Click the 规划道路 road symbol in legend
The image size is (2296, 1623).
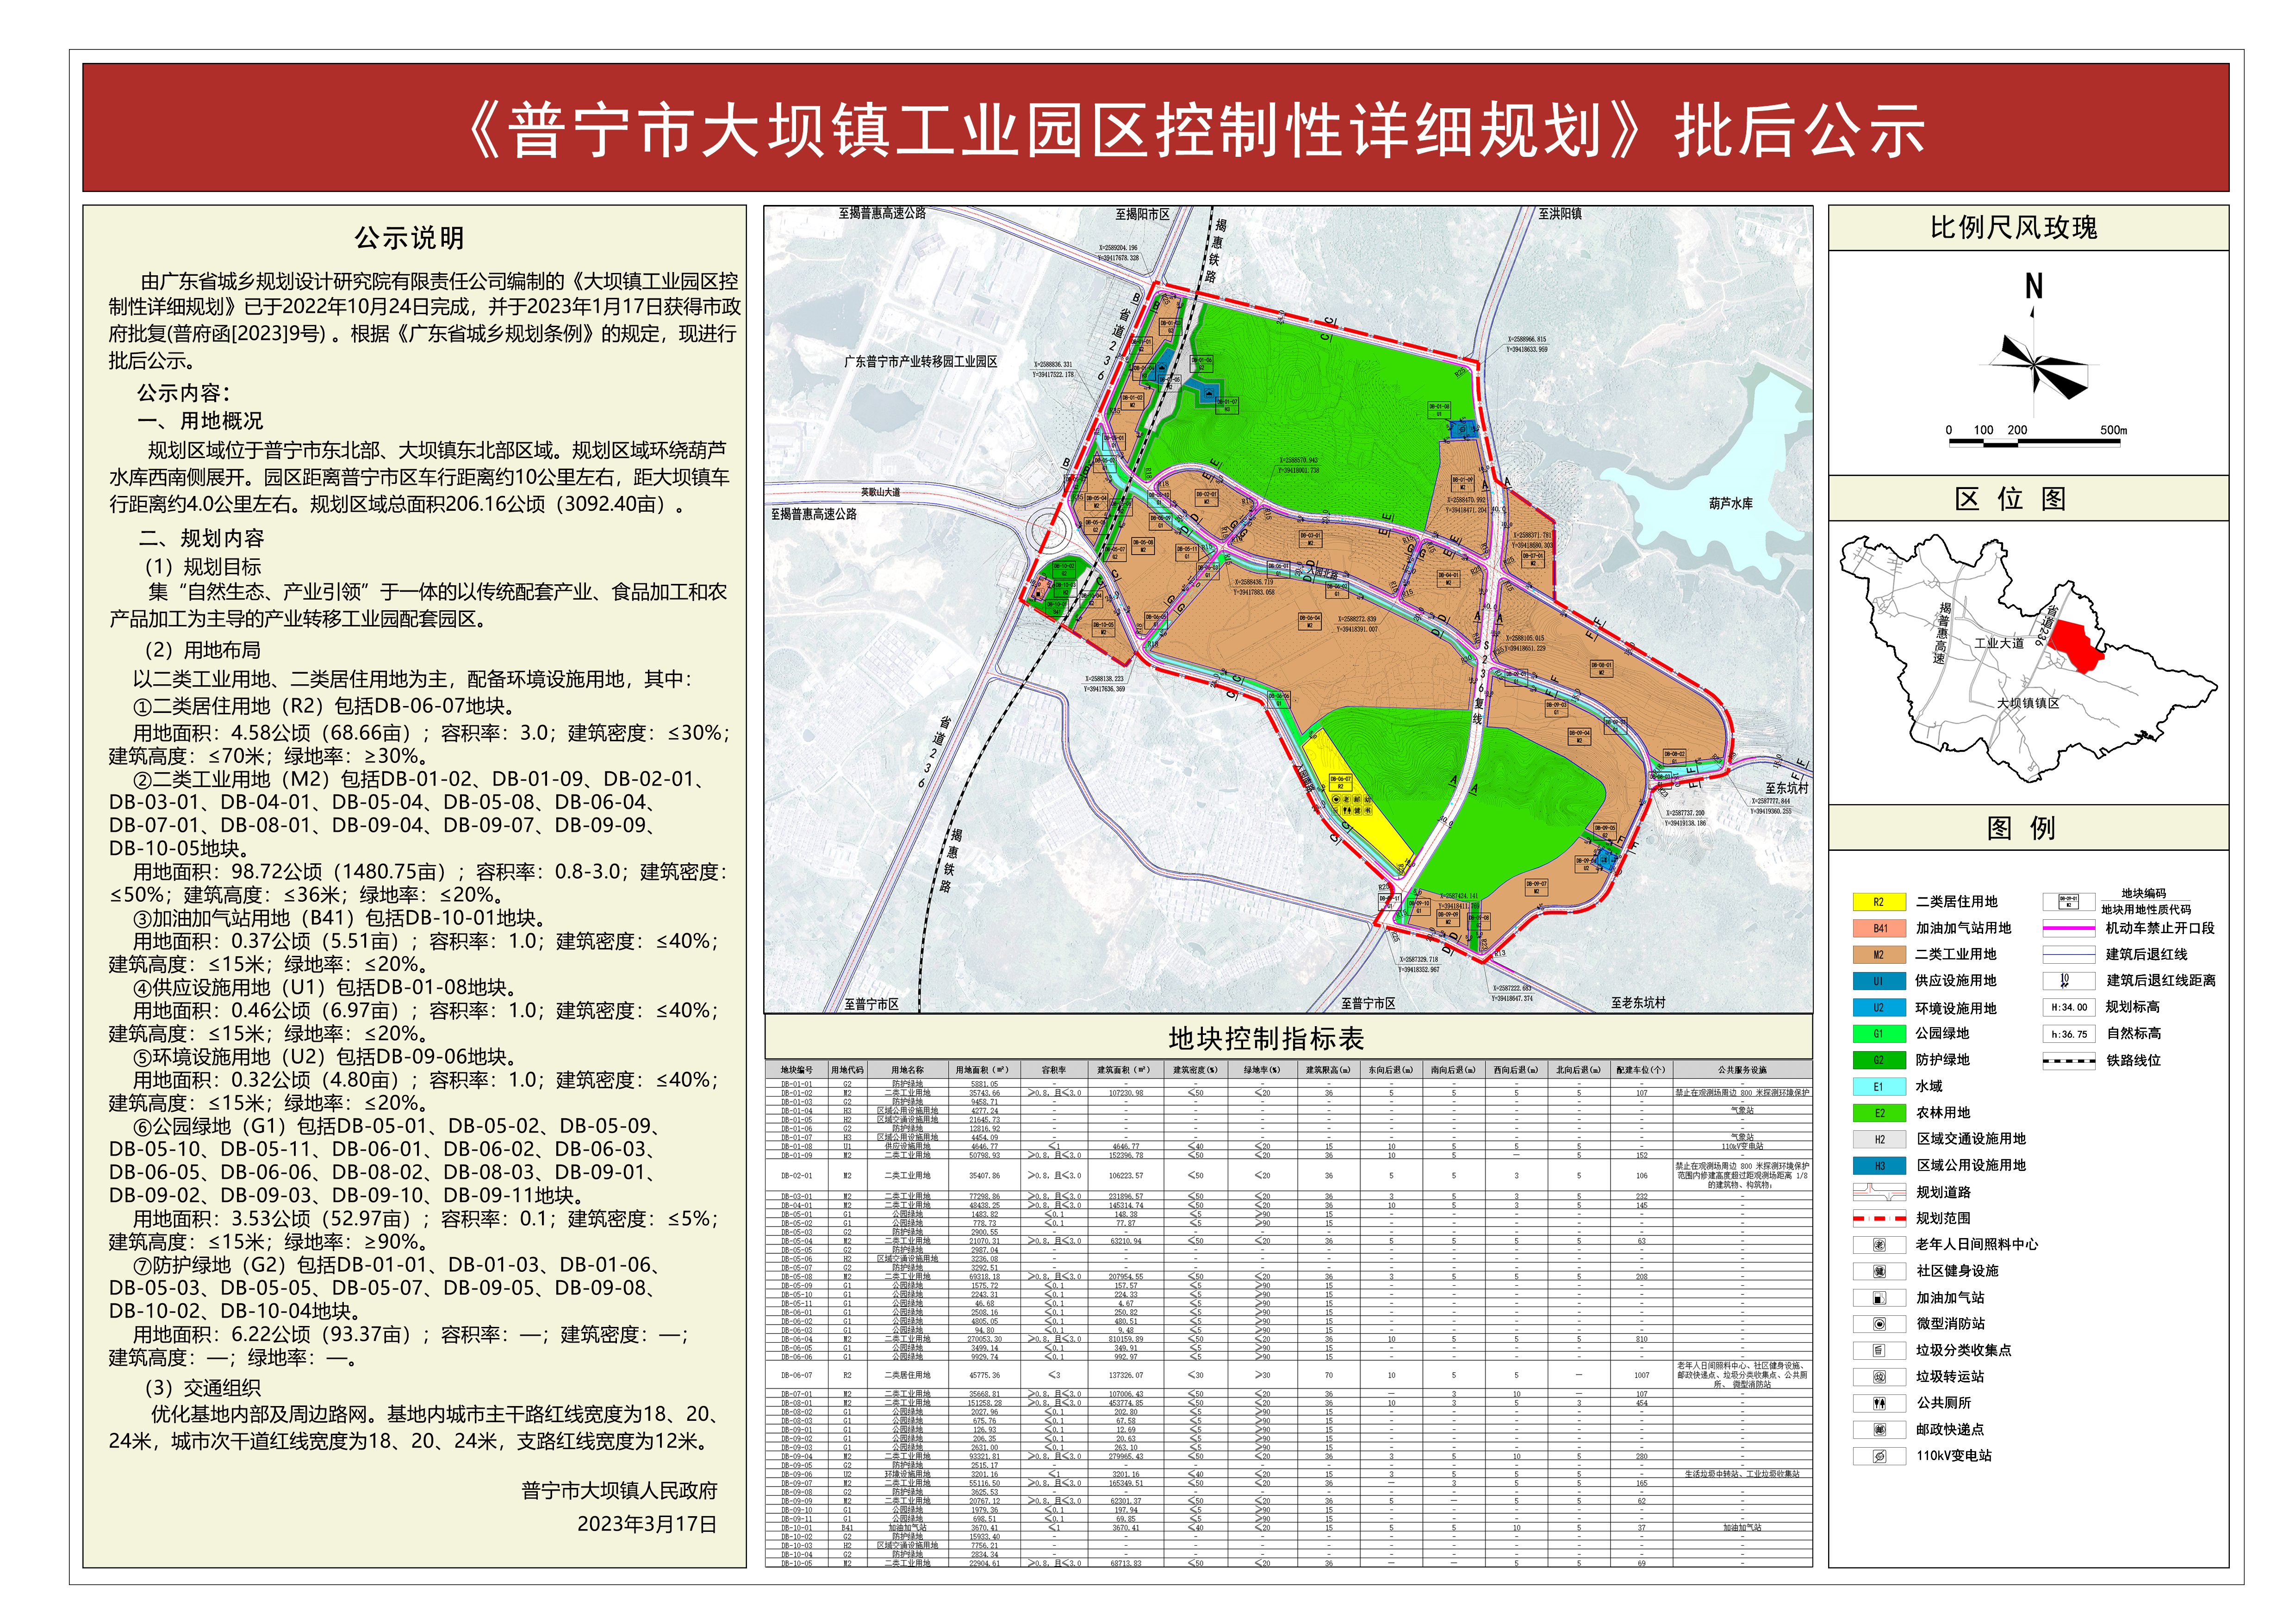point(1879,1192)
